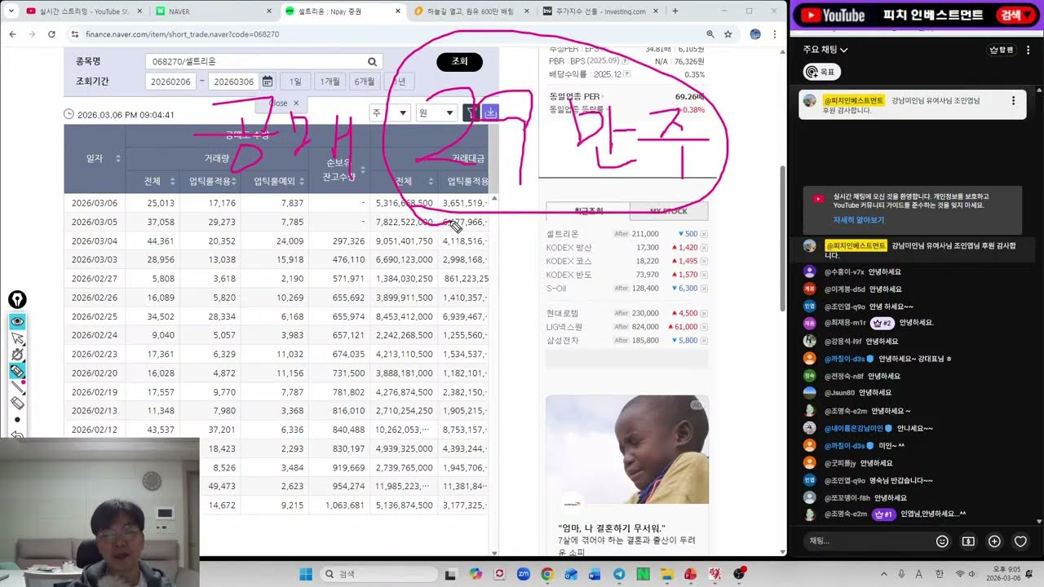Click the end date field 20260306

point(232,82)
